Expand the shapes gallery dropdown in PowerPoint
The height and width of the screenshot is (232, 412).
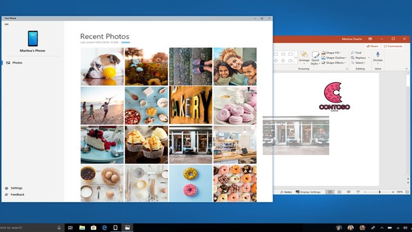(296, 58)
